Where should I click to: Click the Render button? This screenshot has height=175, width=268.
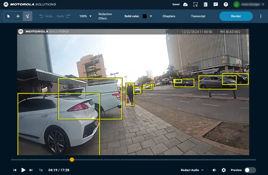(x=236, y=16)
